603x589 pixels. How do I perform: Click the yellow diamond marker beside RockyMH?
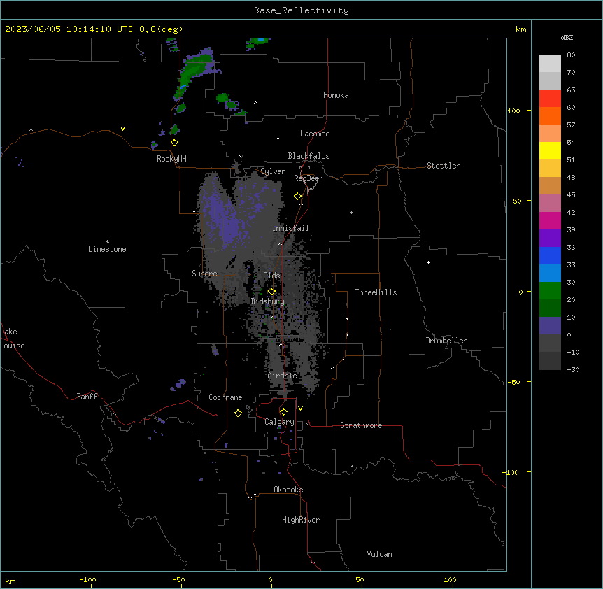(175, 143)
